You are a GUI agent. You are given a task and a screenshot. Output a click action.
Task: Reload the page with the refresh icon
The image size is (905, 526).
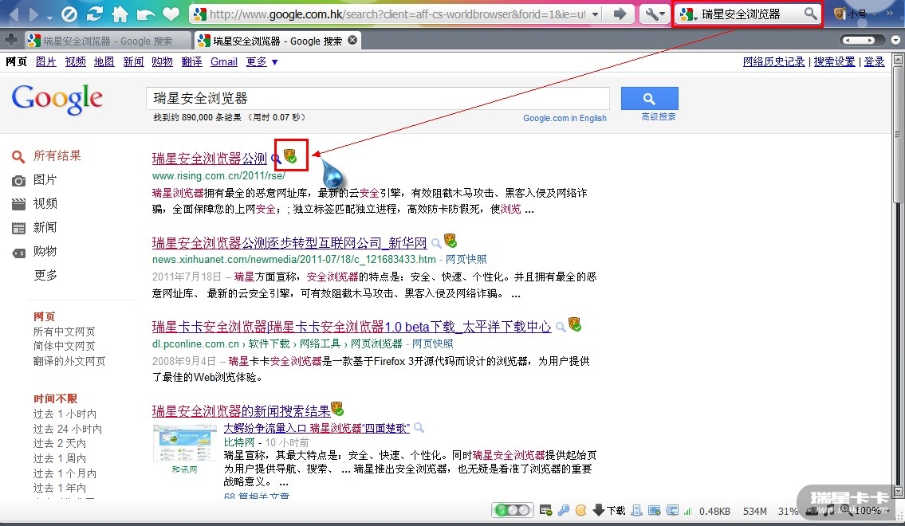(95, 14)
